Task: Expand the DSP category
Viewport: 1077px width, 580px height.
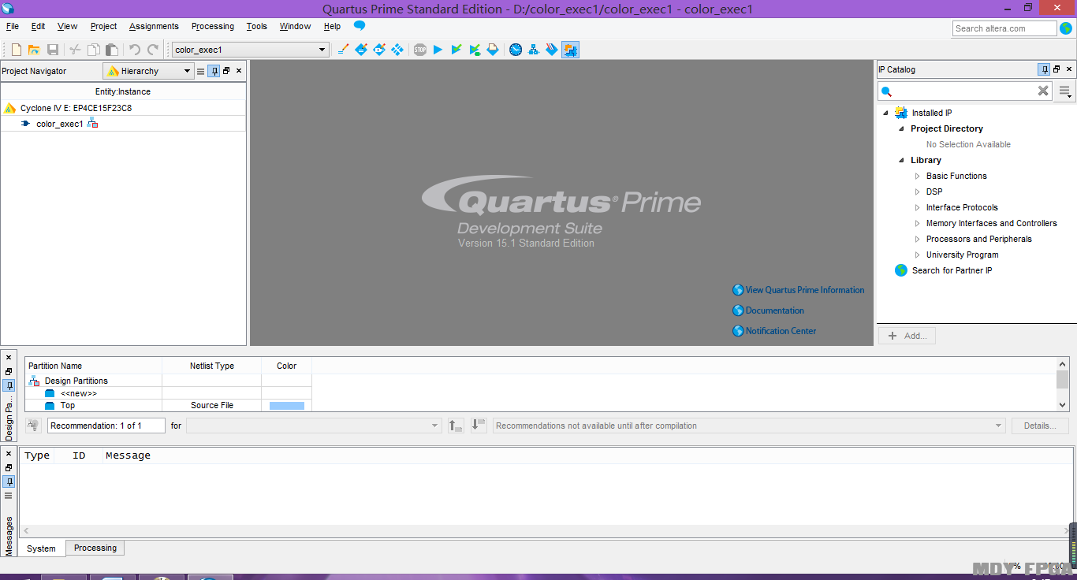Action: pos(917,191)
